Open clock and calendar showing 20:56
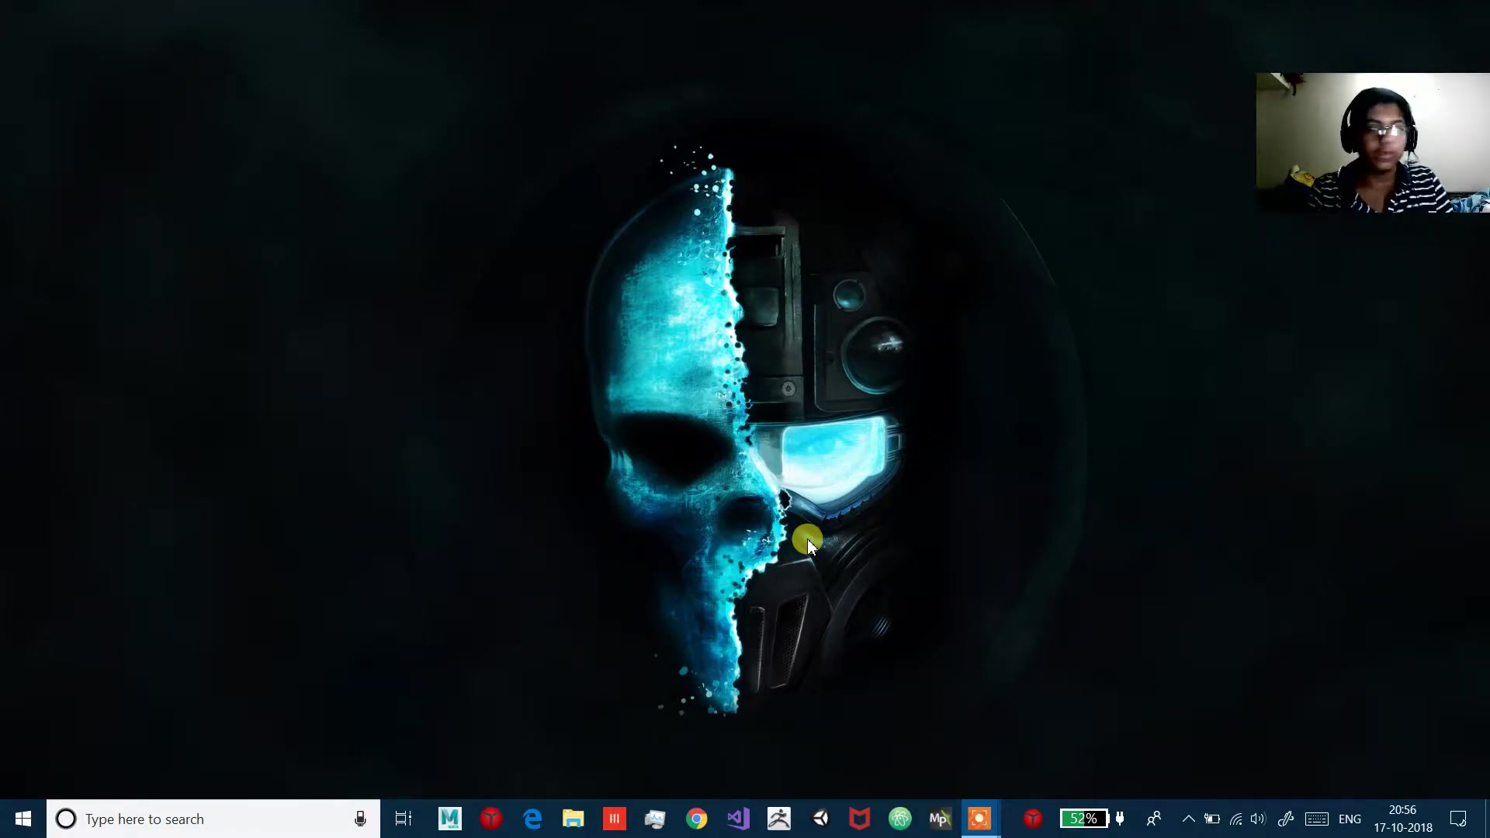This screenshot has width=1490, height=838. pos(1403,819)
